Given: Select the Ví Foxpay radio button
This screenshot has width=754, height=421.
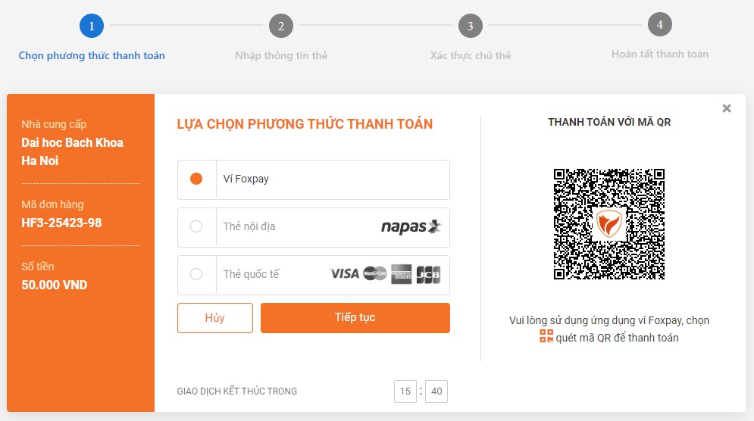Looking at the screenshot, I should click(196, 179).
